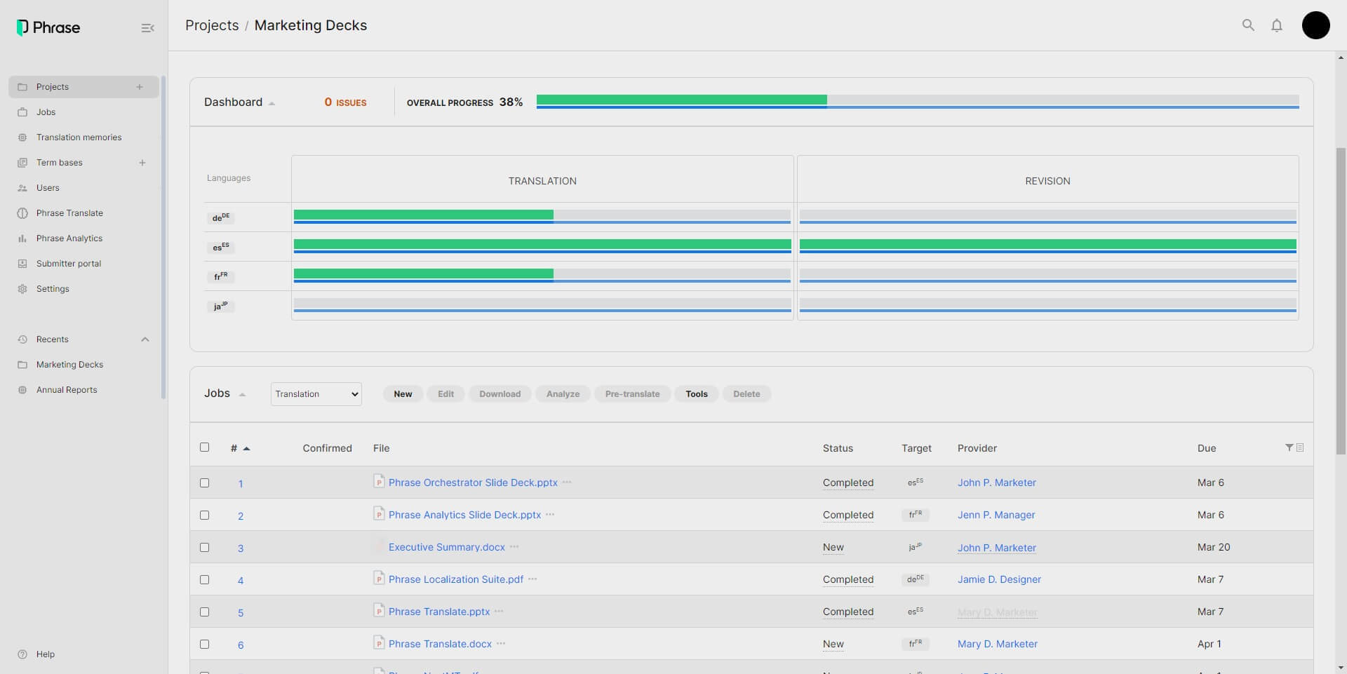Viewport: 1347px width, 674px height.
Task: Click the 0 Issues indicator
Action: pyautogui.click(x=345, y=102)
